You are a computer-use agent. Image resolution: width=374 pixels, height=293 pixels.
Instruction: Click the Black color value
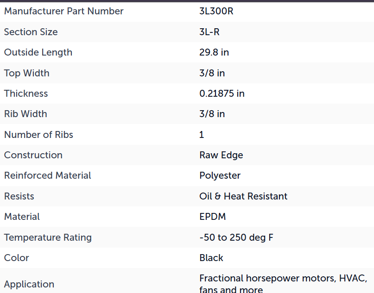[211, 258]
